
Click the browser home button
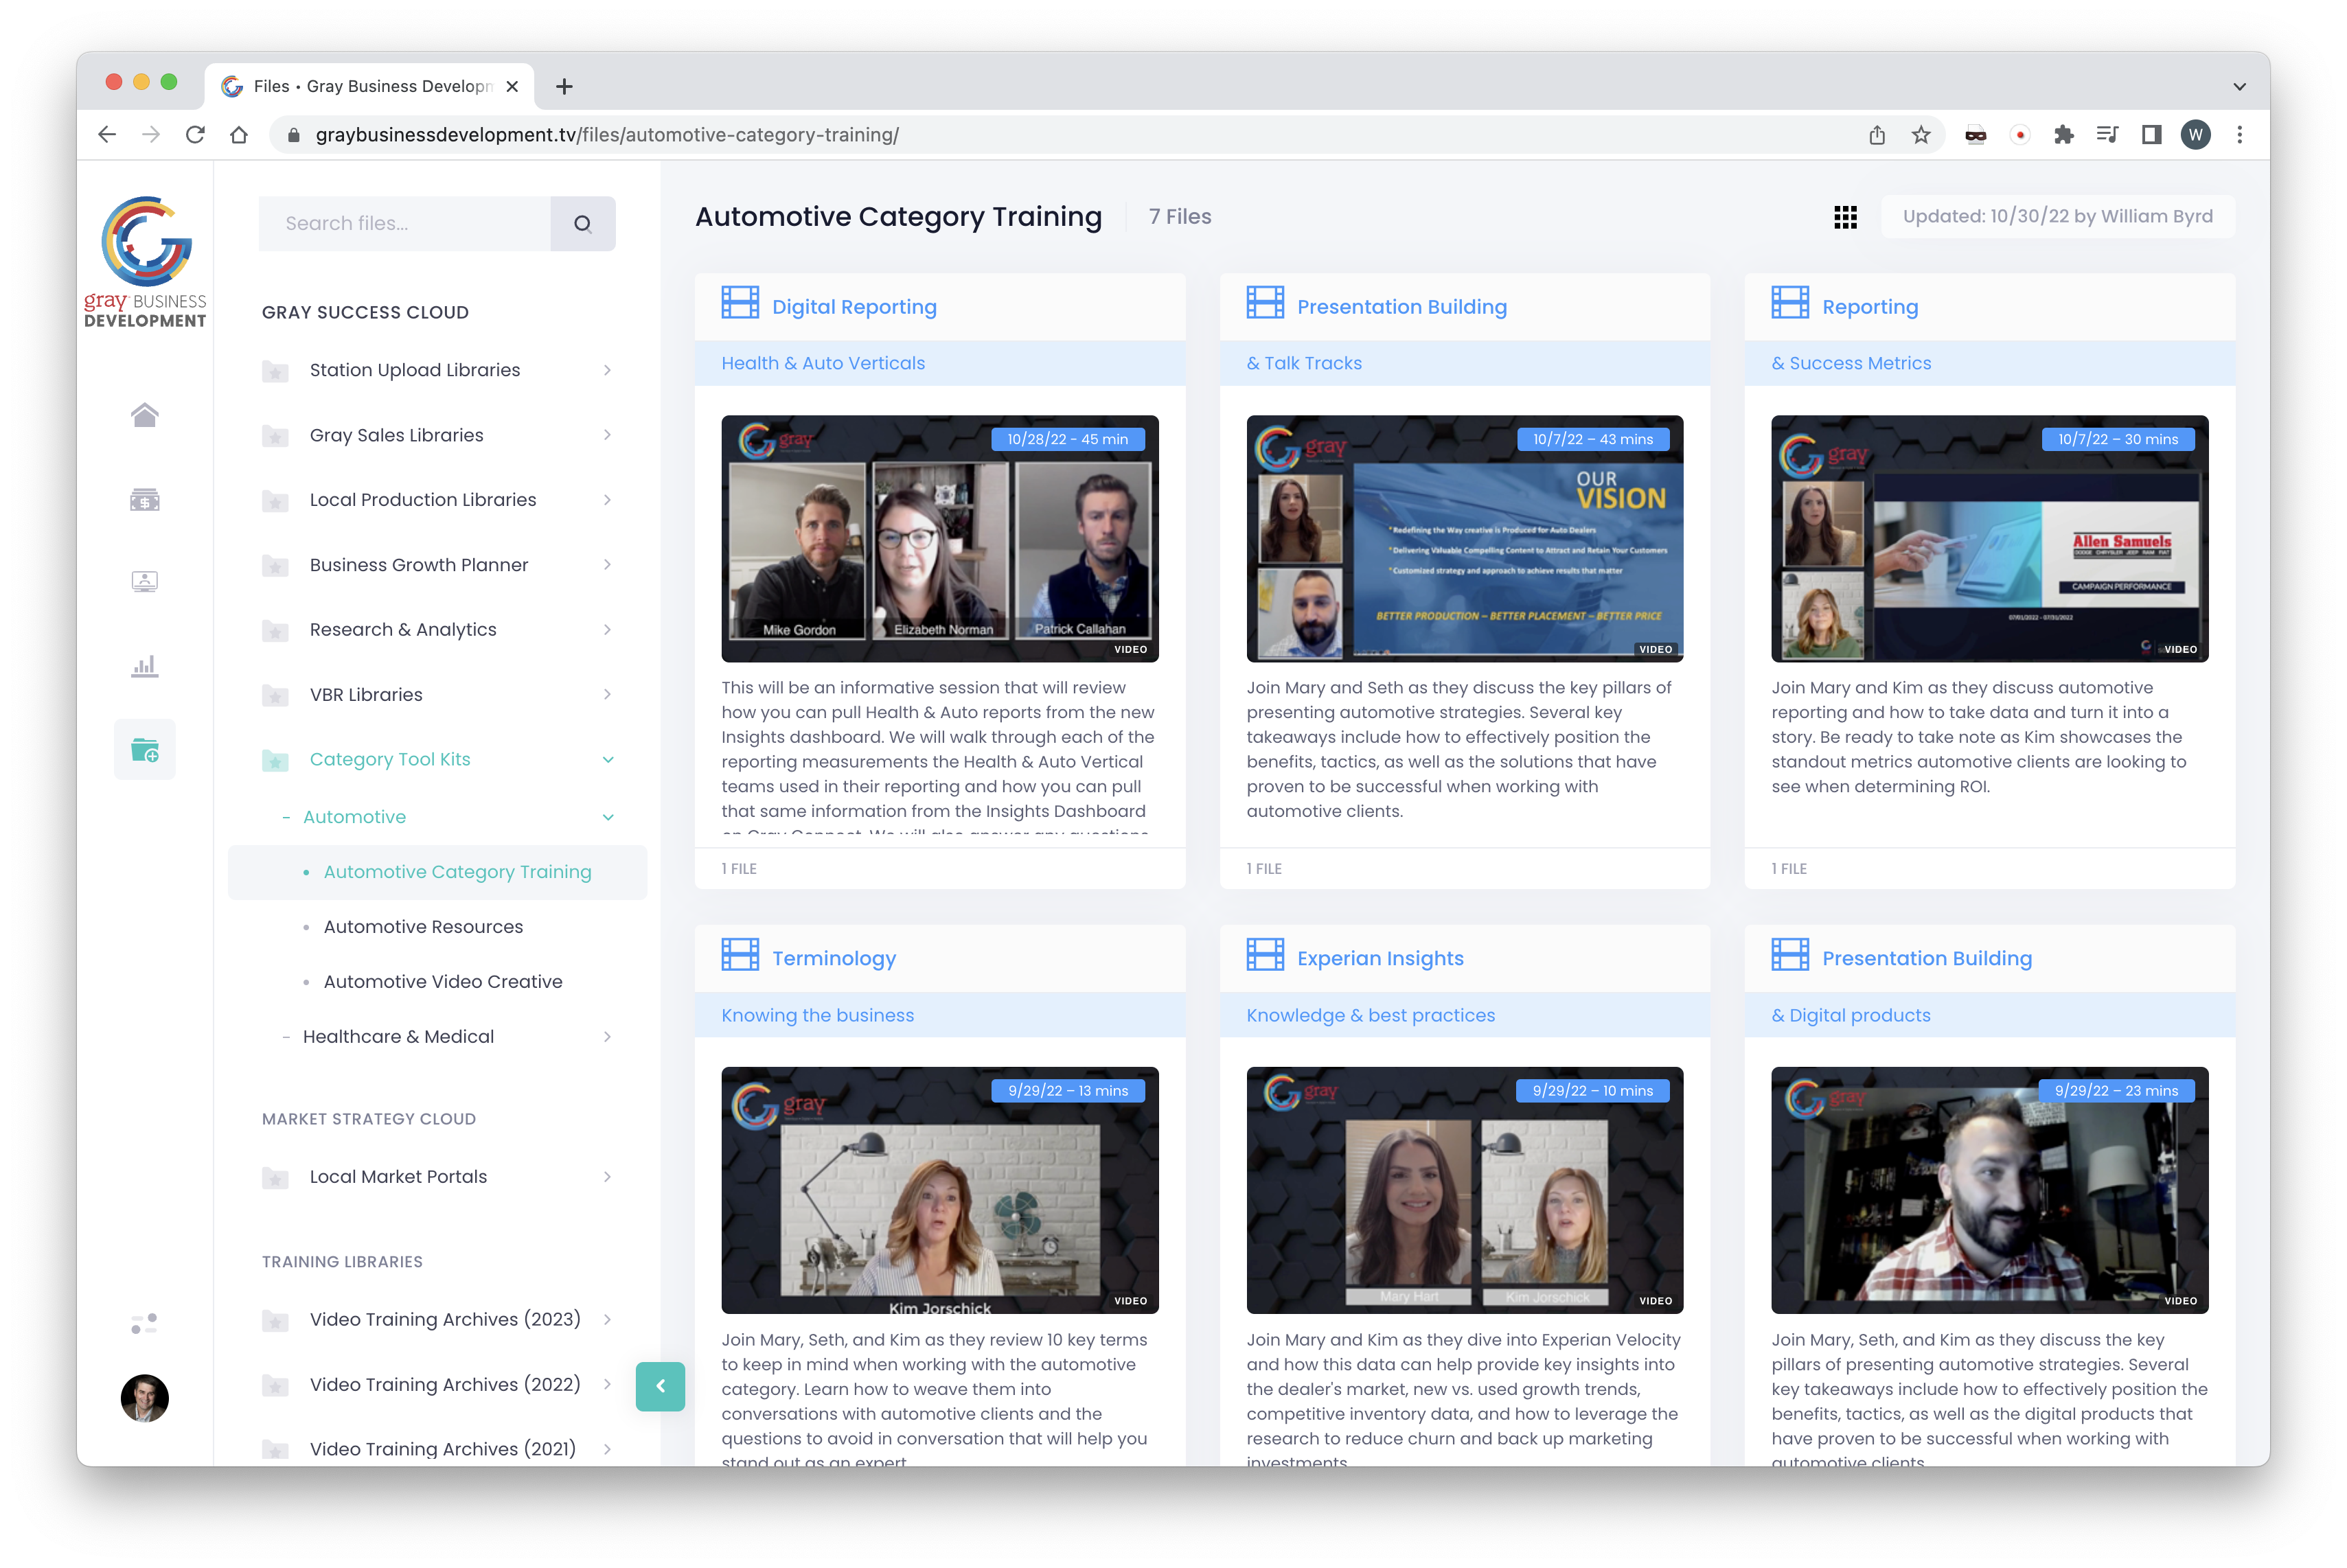(x=239, y=134)
